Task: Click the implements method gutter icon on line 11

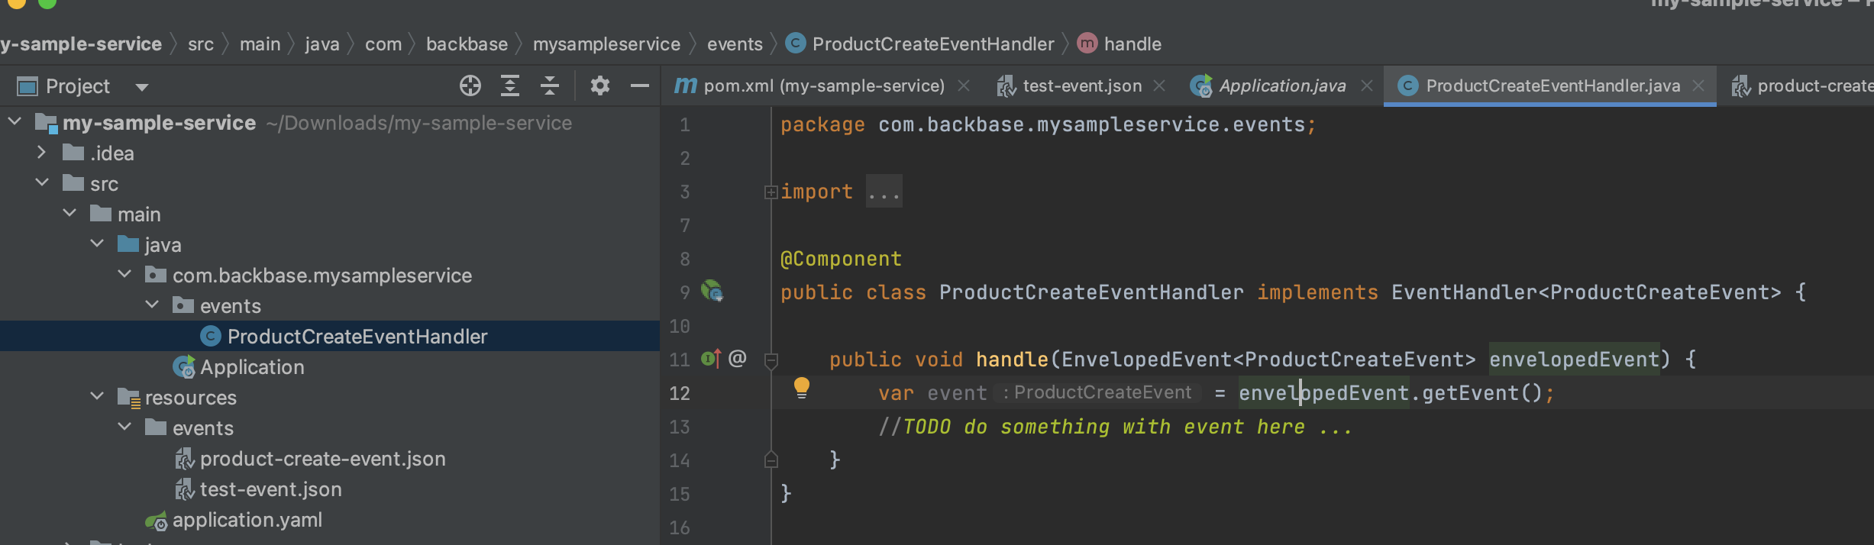Action: (x=711, y=358)
